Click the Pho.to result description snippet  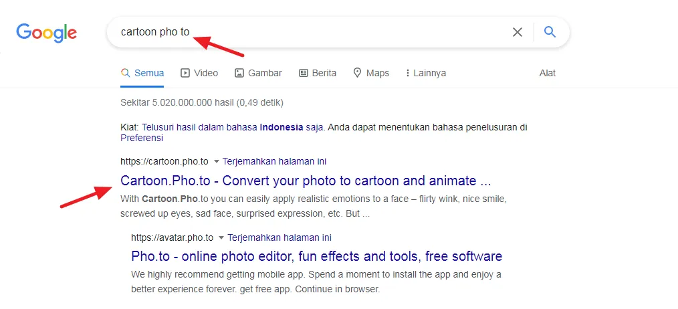pyautogui.click(x=316, y=282)
